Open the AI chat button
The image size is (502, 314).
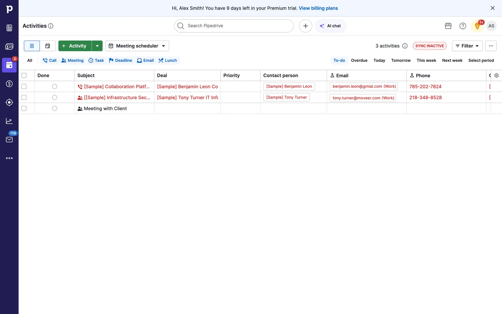tap(330, 26)
